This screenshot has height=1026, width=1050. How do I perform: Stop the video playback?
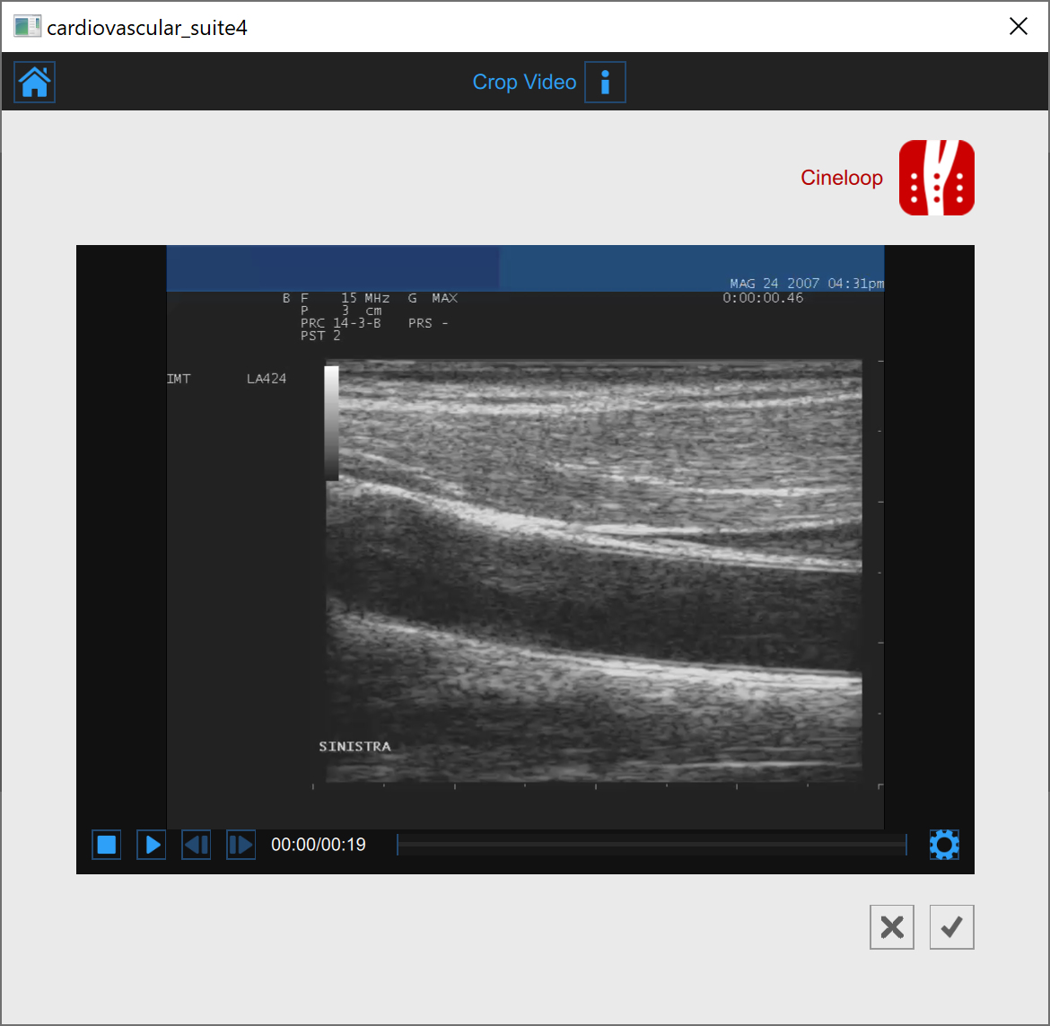[107, 845]
